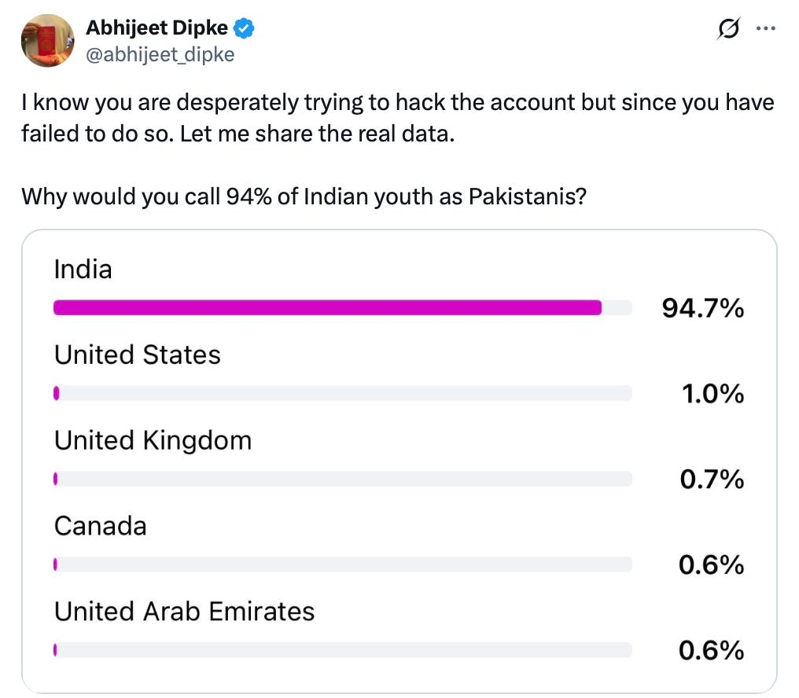Select the Canada label

click(101, 526)
